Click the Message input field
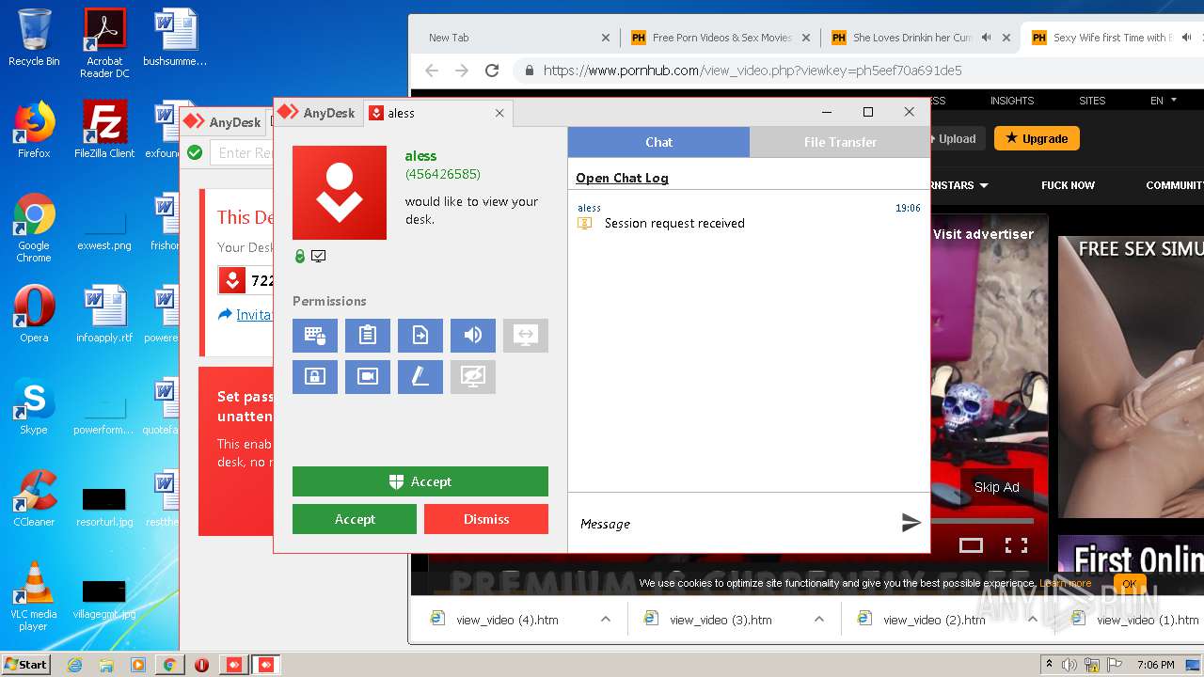This screenshot has height=677, width=1204. point(734,524)
